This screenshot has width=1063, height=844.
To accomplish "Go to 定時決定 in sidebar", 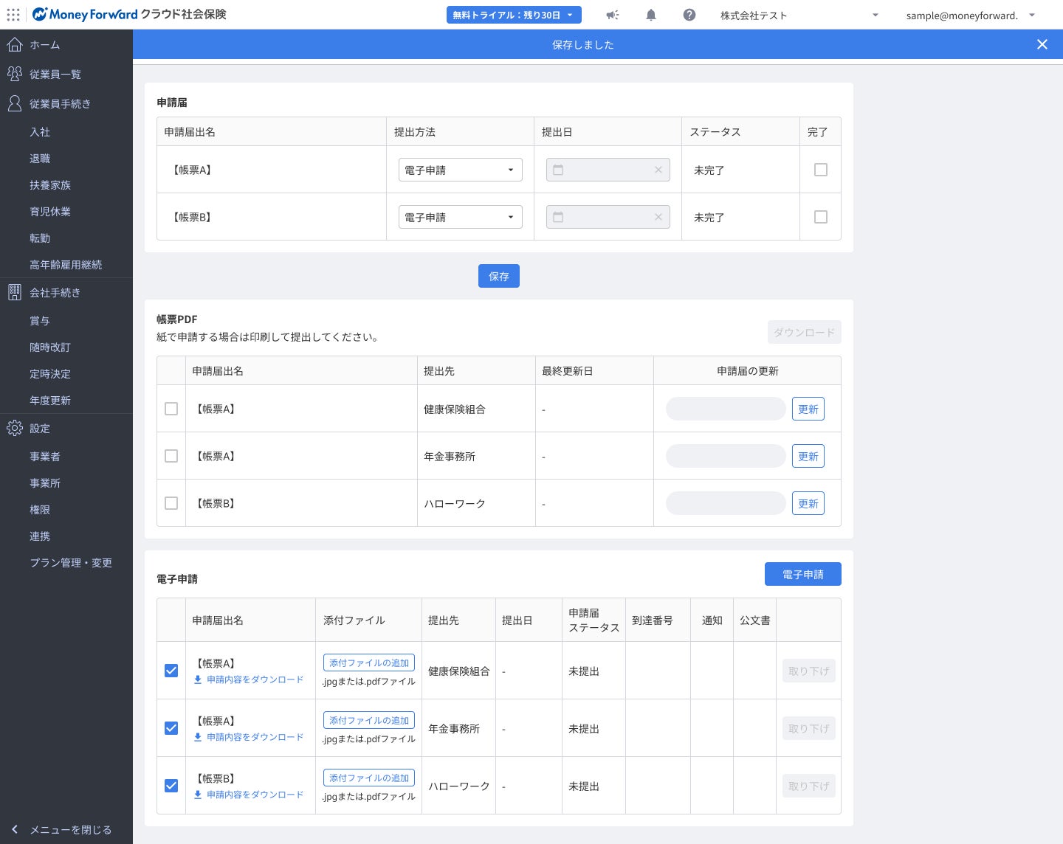I will coord(50,374).
